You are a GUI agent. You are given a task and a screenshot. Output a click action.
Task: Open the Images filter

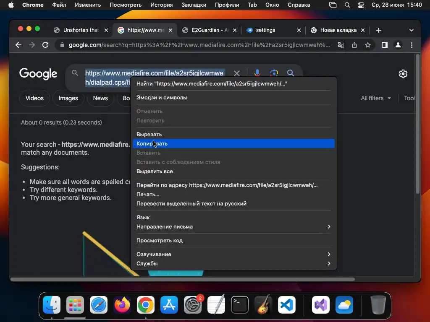coord(68,98)
